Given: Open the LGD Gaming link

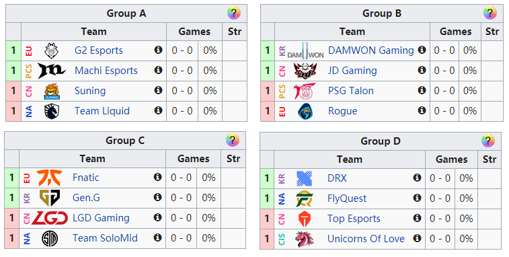Looking at the screenshot, I should pyautogui.click(x=101, y=218).
